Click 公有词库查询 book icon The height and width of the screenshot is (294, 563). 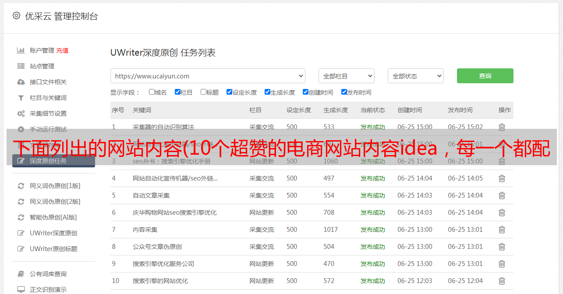[x=21, y=274]
